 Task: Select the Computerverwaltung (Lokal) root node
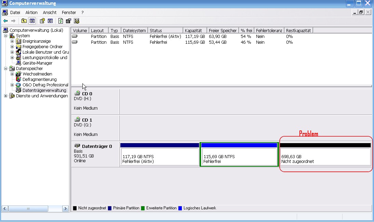point(36,30)
